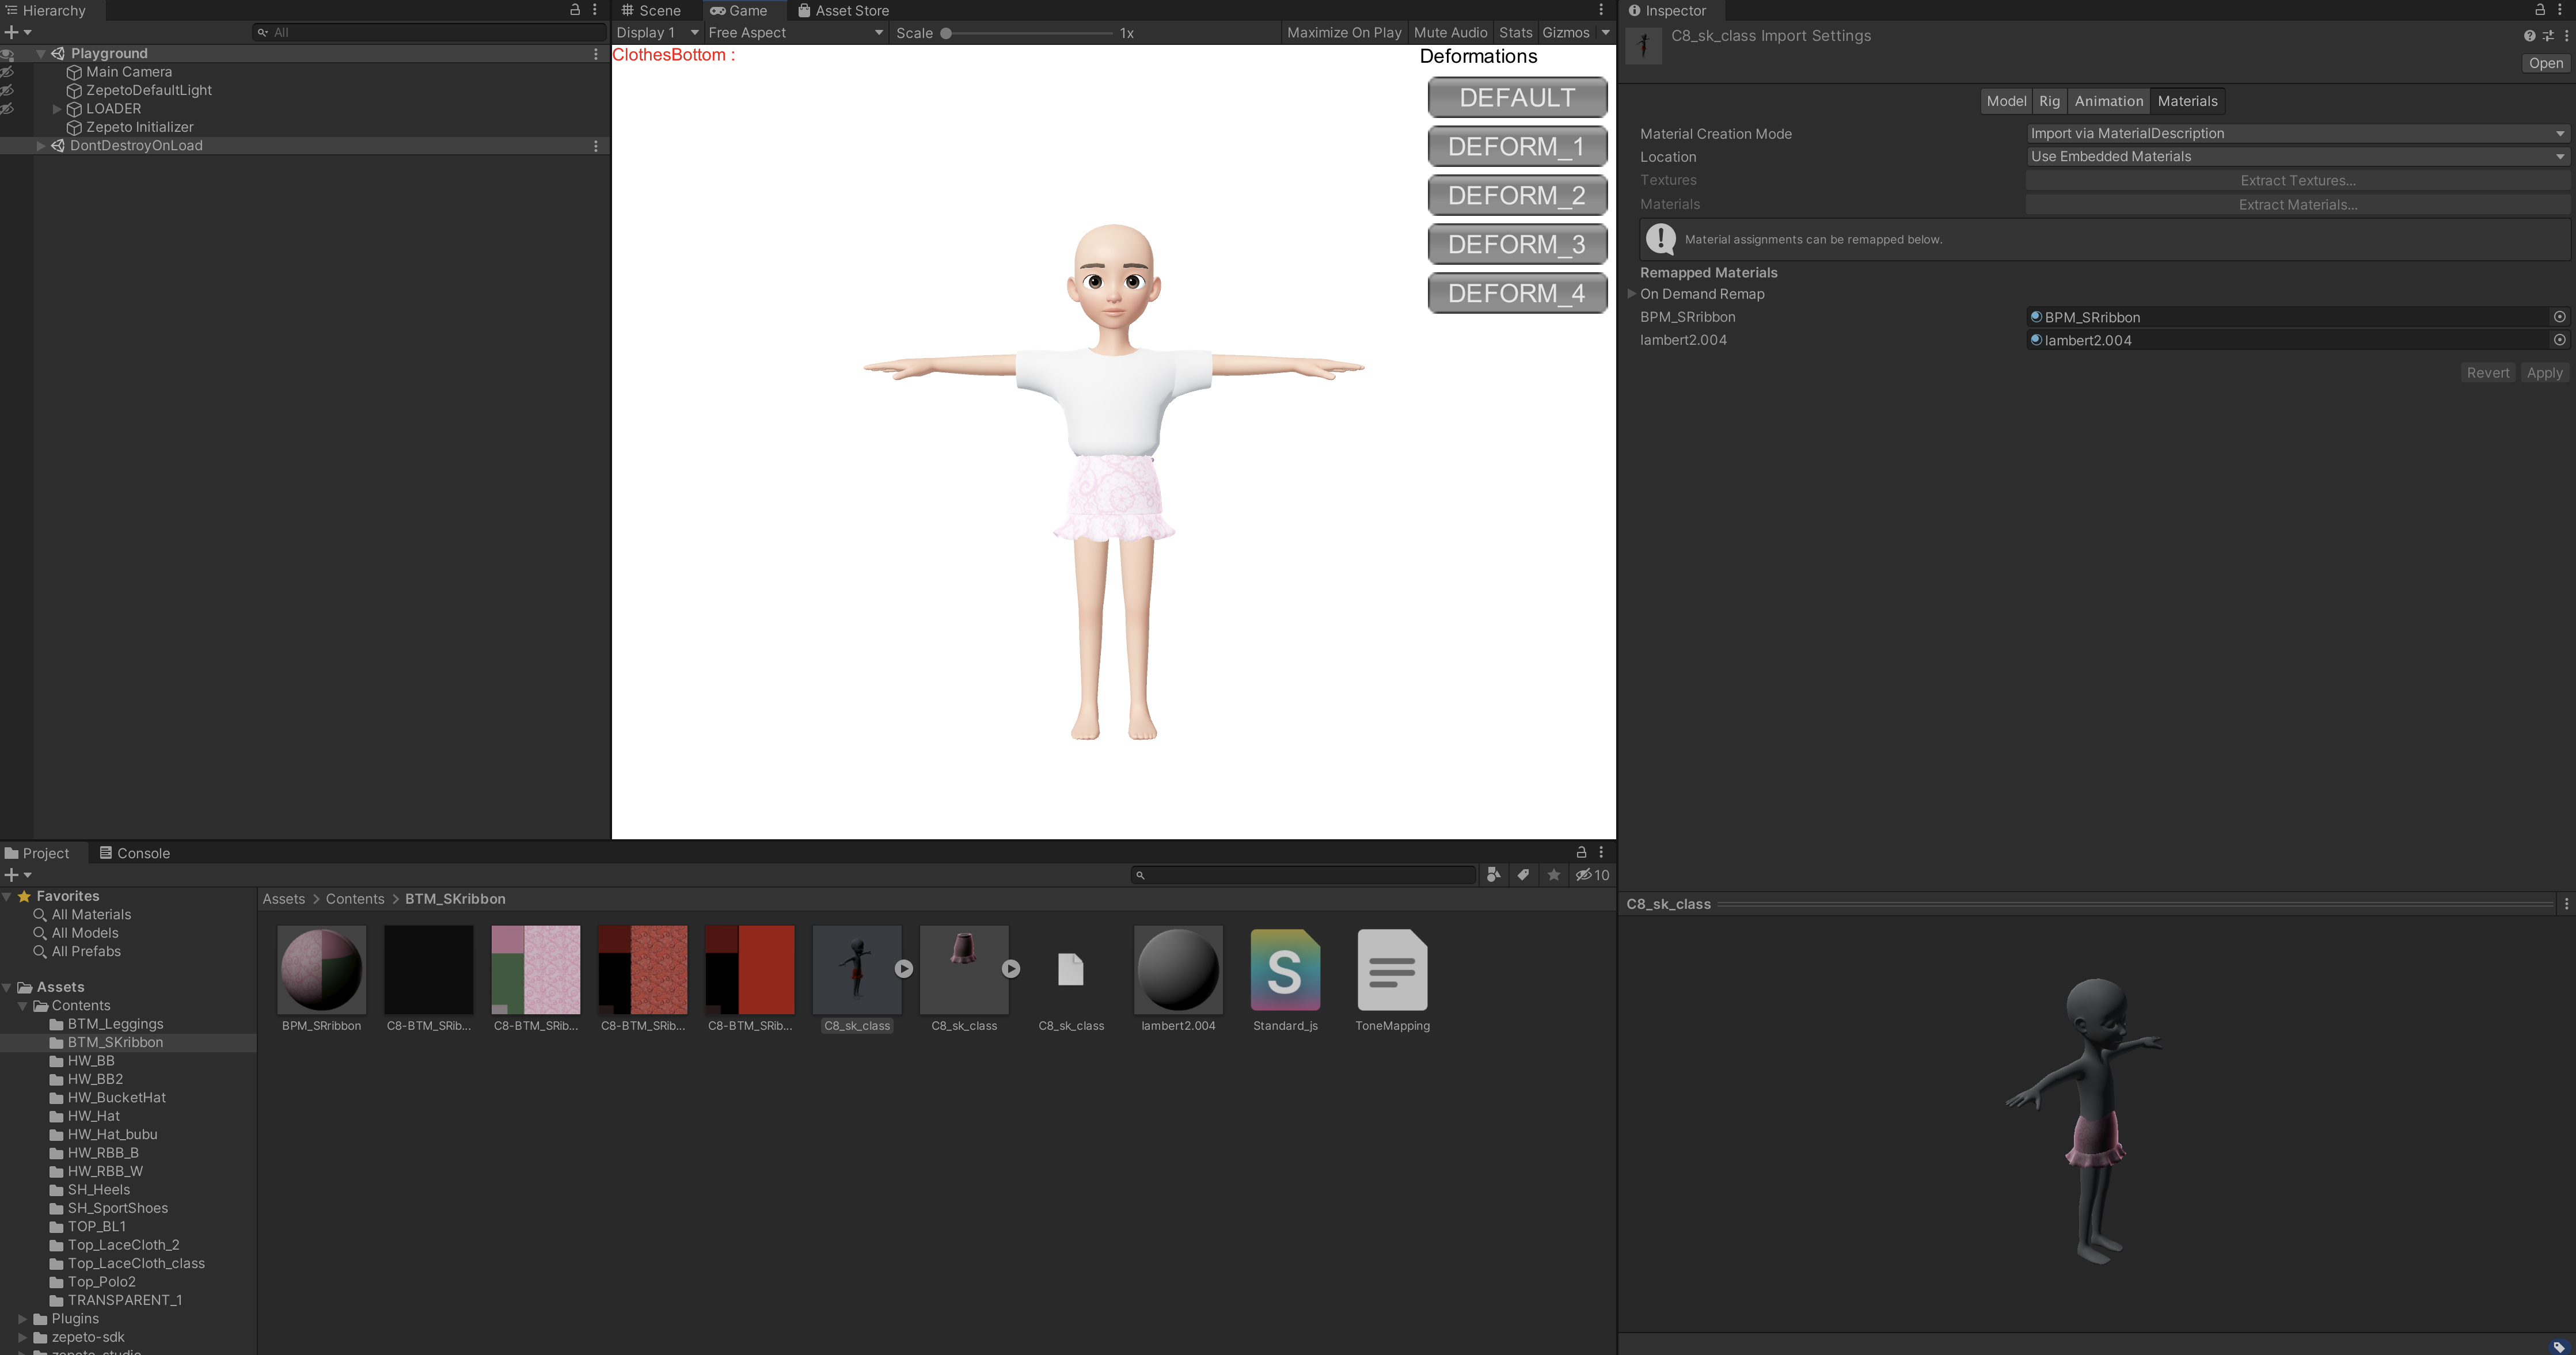Screen dimensions: 2576x1355
Task: Focus the Project search field
Action: point(1303,875)
